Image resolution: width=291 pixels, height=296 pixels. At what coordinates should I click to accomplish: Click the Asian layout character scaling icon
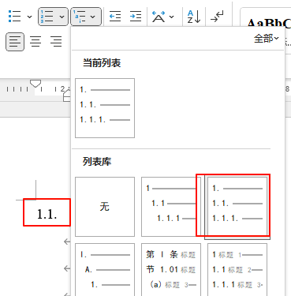point(159,17)
